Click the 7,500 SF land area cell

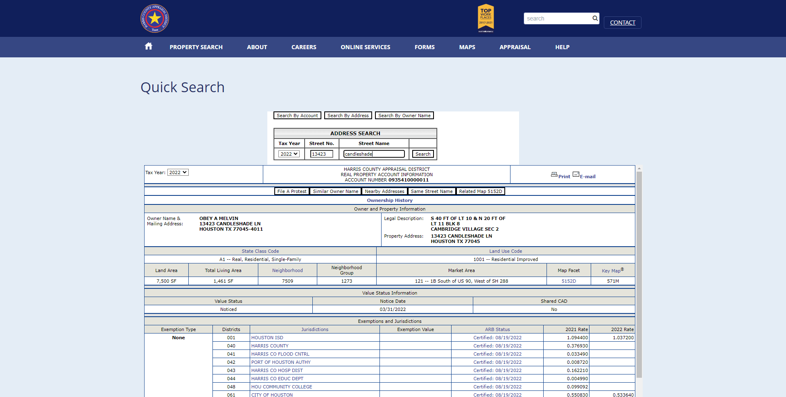click(x=166, y=281)
